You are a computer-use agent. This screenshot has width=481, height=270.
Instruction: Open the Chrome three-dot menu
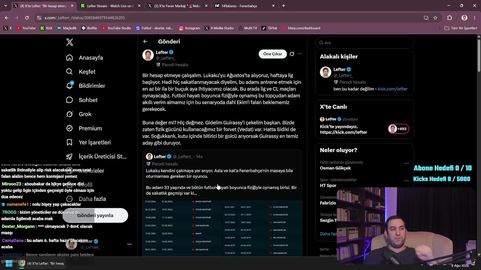[x=475, y=18]
